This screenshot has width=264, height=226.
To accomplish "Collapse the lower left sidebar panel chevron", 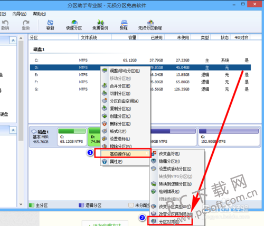I will tap(13, 130).
